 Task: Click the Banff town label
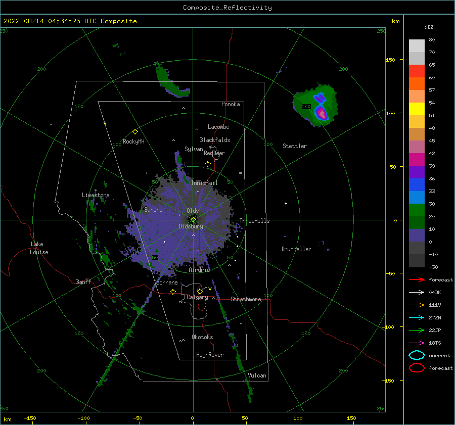coord(83,282)
